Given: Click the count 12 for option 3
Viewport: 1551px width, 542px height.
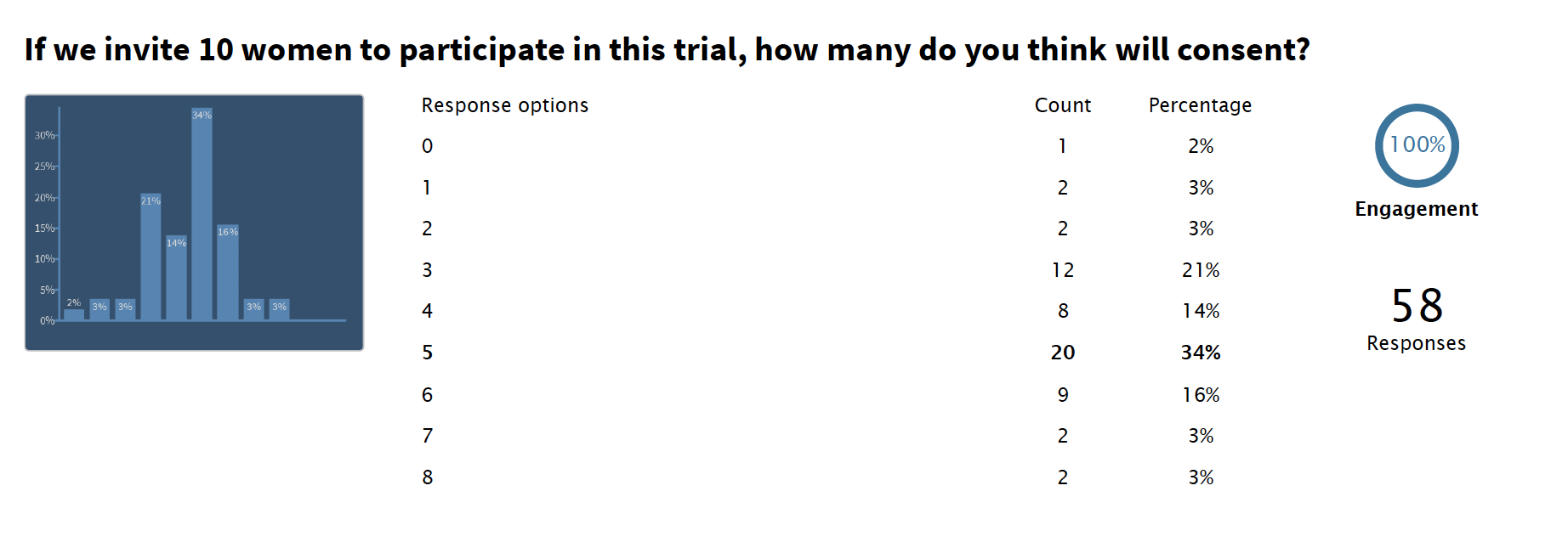Looking at the screenshot, I should coord(1063,270).
